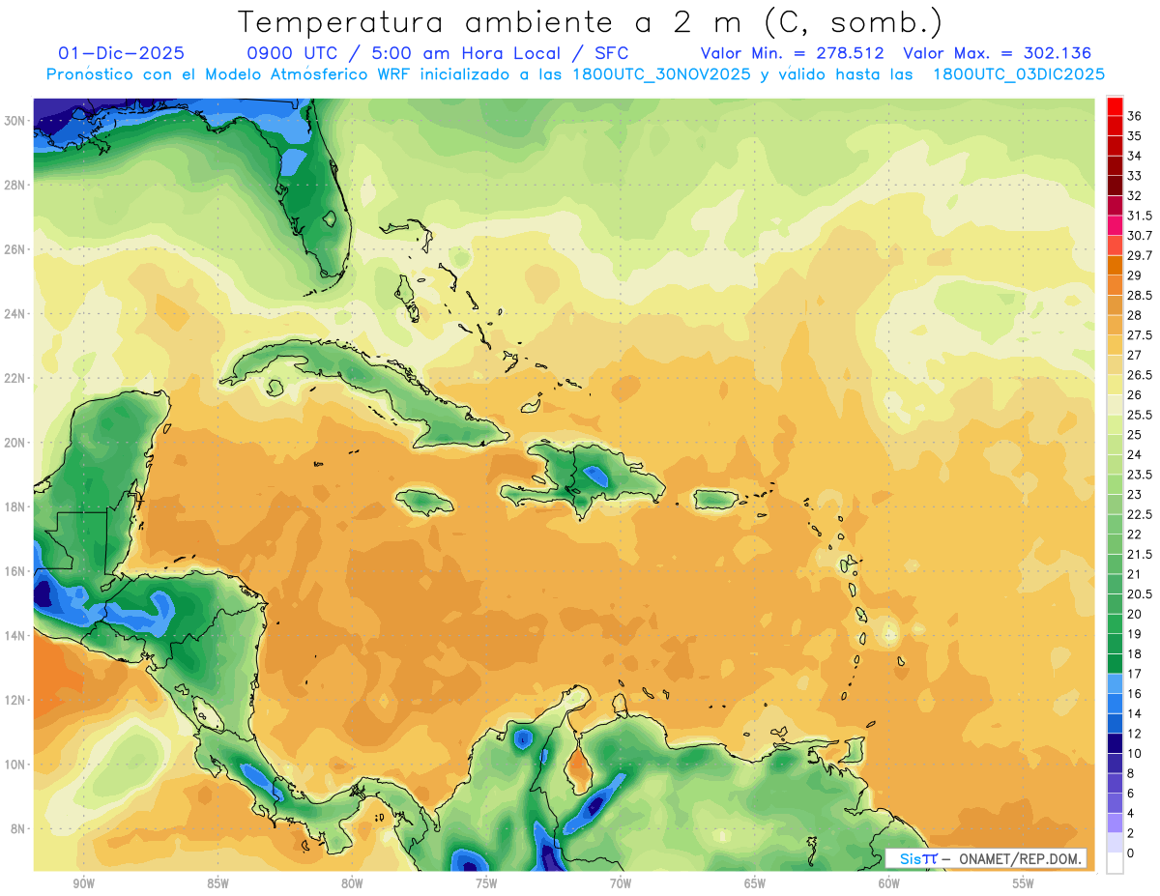
Task: Click the "23.5" value on the color scale
Action: [1140, 475]
